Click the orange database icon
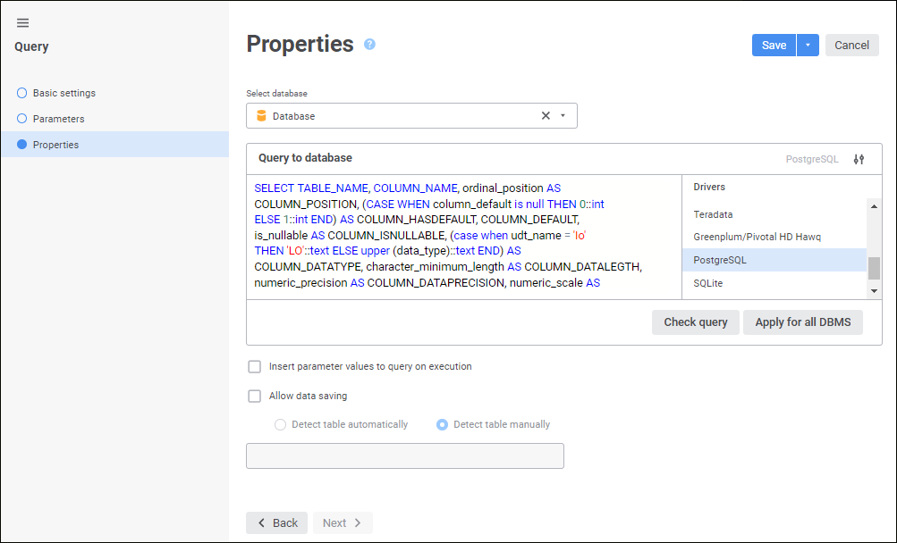 [261, 116]
